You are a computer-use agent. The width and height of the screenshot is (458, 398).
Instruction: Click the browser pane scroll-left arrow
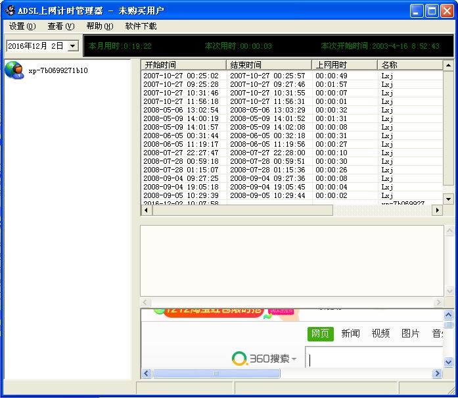tap(147, 374)
